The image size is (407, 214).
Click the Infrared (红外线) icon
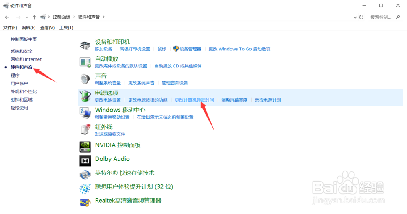(x=85, y=129)
